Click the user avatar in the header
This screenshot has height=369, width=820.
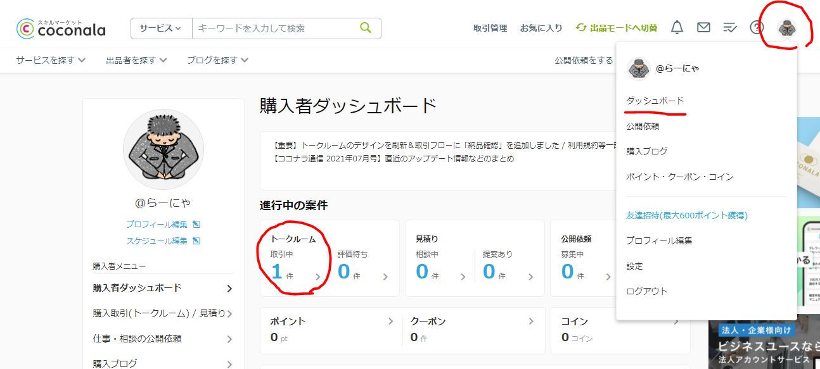(x=788, y=27)
